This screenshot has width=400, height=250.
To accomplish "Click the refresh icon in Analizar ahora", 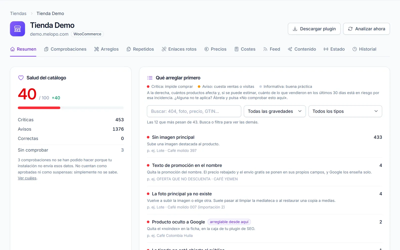I will pos(350,29).
